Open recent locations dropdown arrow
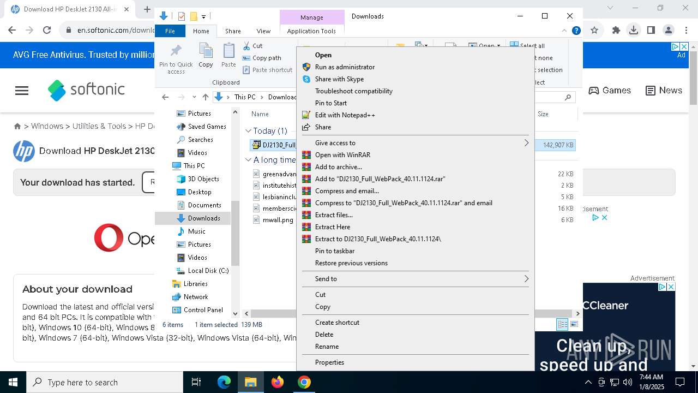698x393 pixels. 194,97
